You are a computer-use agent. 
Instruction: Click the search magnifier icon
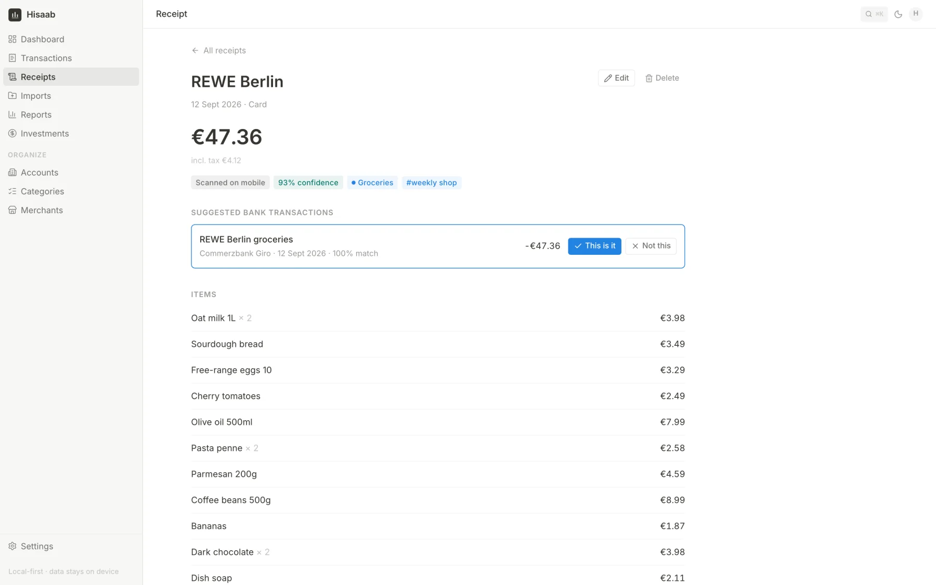[868, 14]
